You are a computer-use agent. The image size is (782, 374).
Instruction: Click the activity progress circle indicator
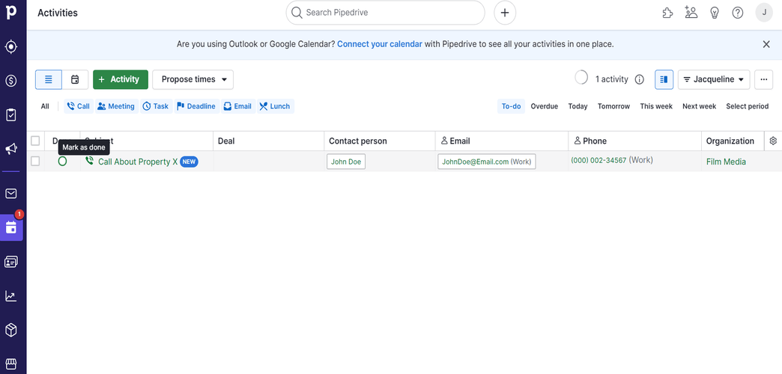pyautogui.click(x=581, y=78)
